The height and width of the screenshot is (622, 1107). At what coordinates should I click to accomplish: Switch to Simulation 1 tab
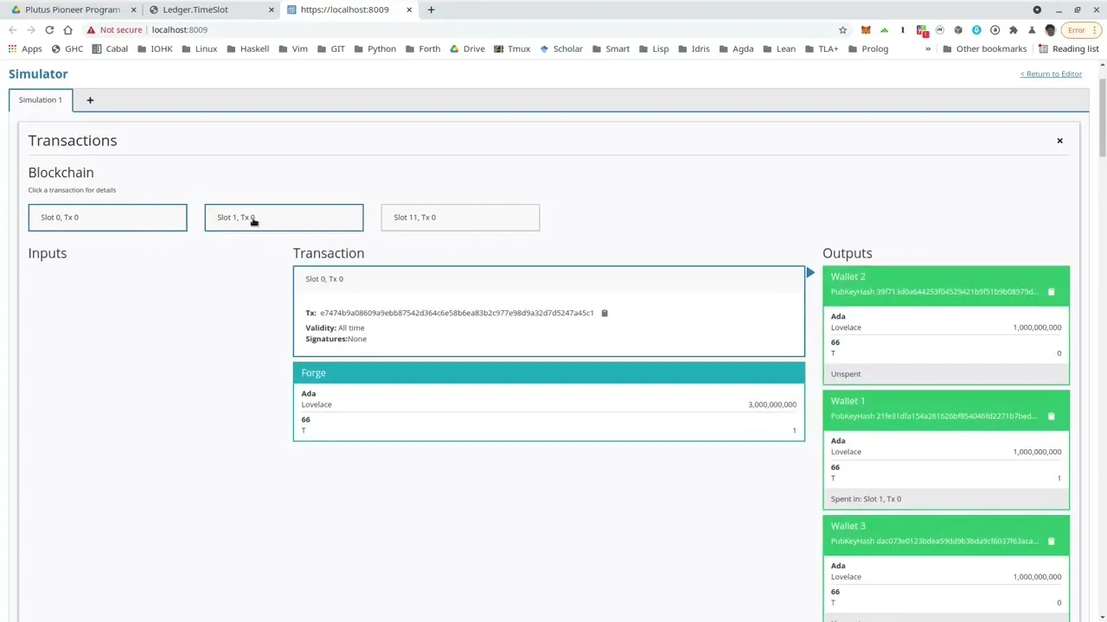pyautogui.click(x=41, y=100)
